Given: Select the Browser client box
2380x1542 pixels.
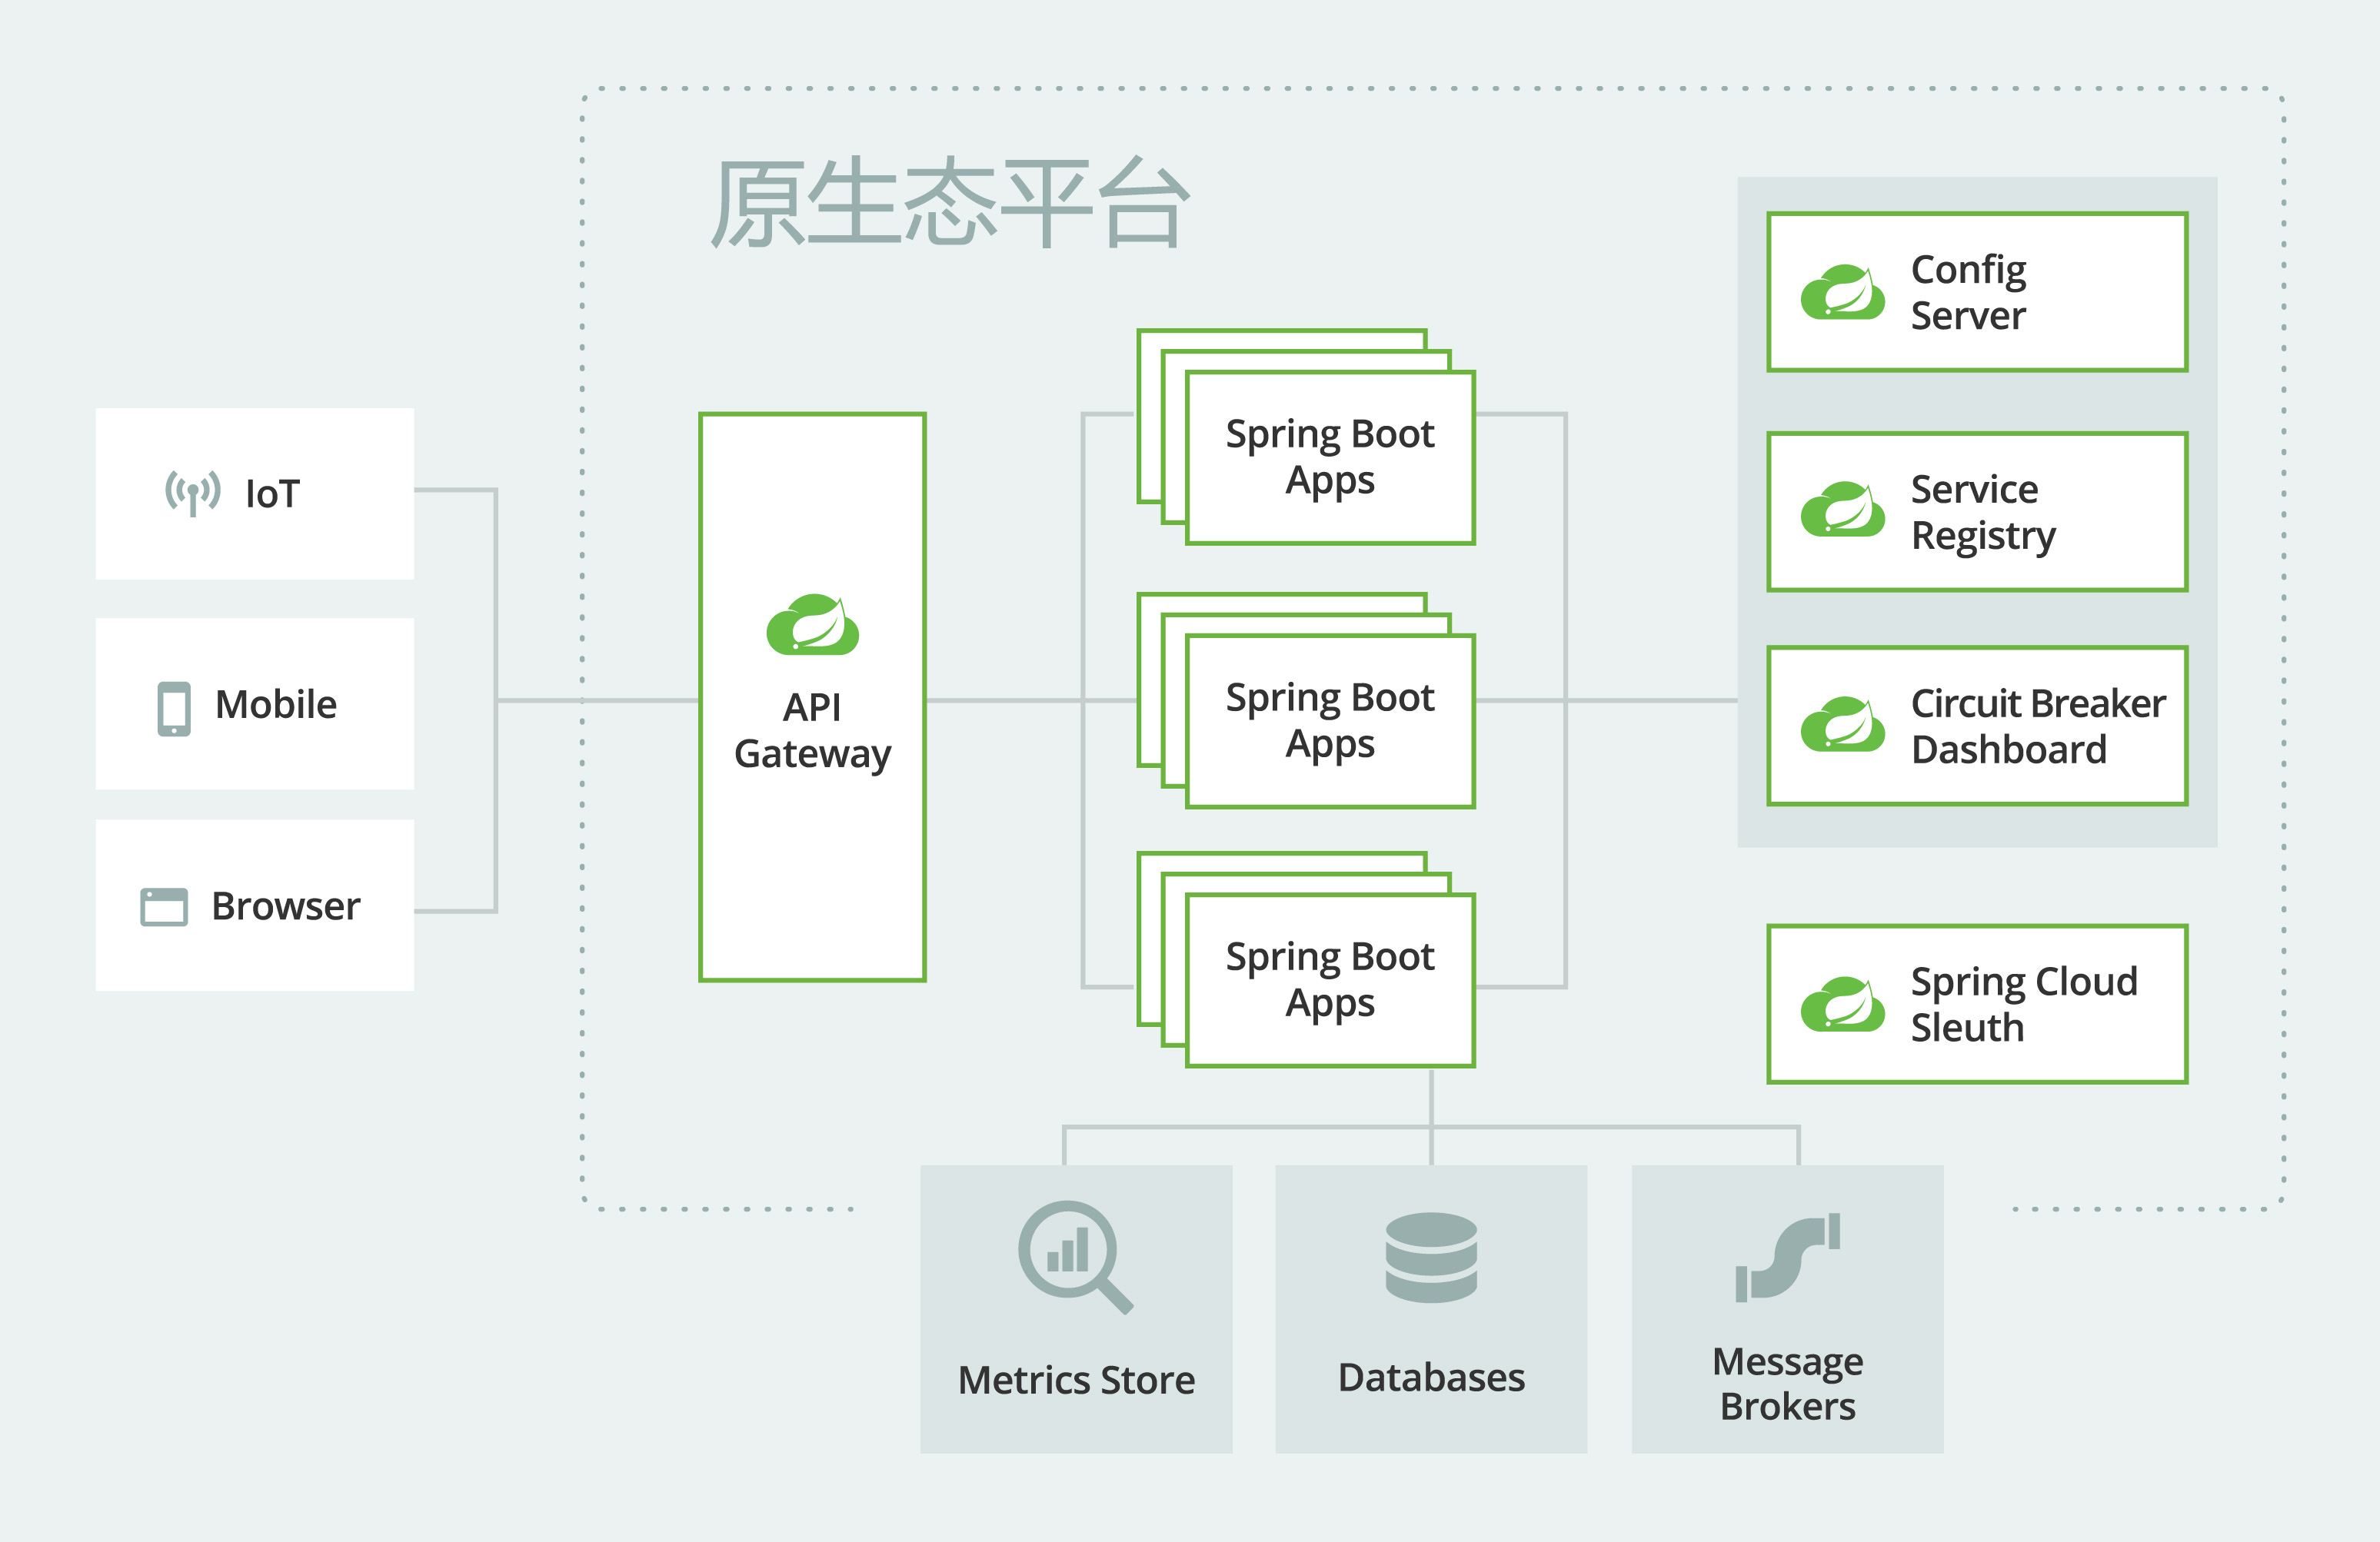Looking at the screenshot, I should click(x=255, y=906).
